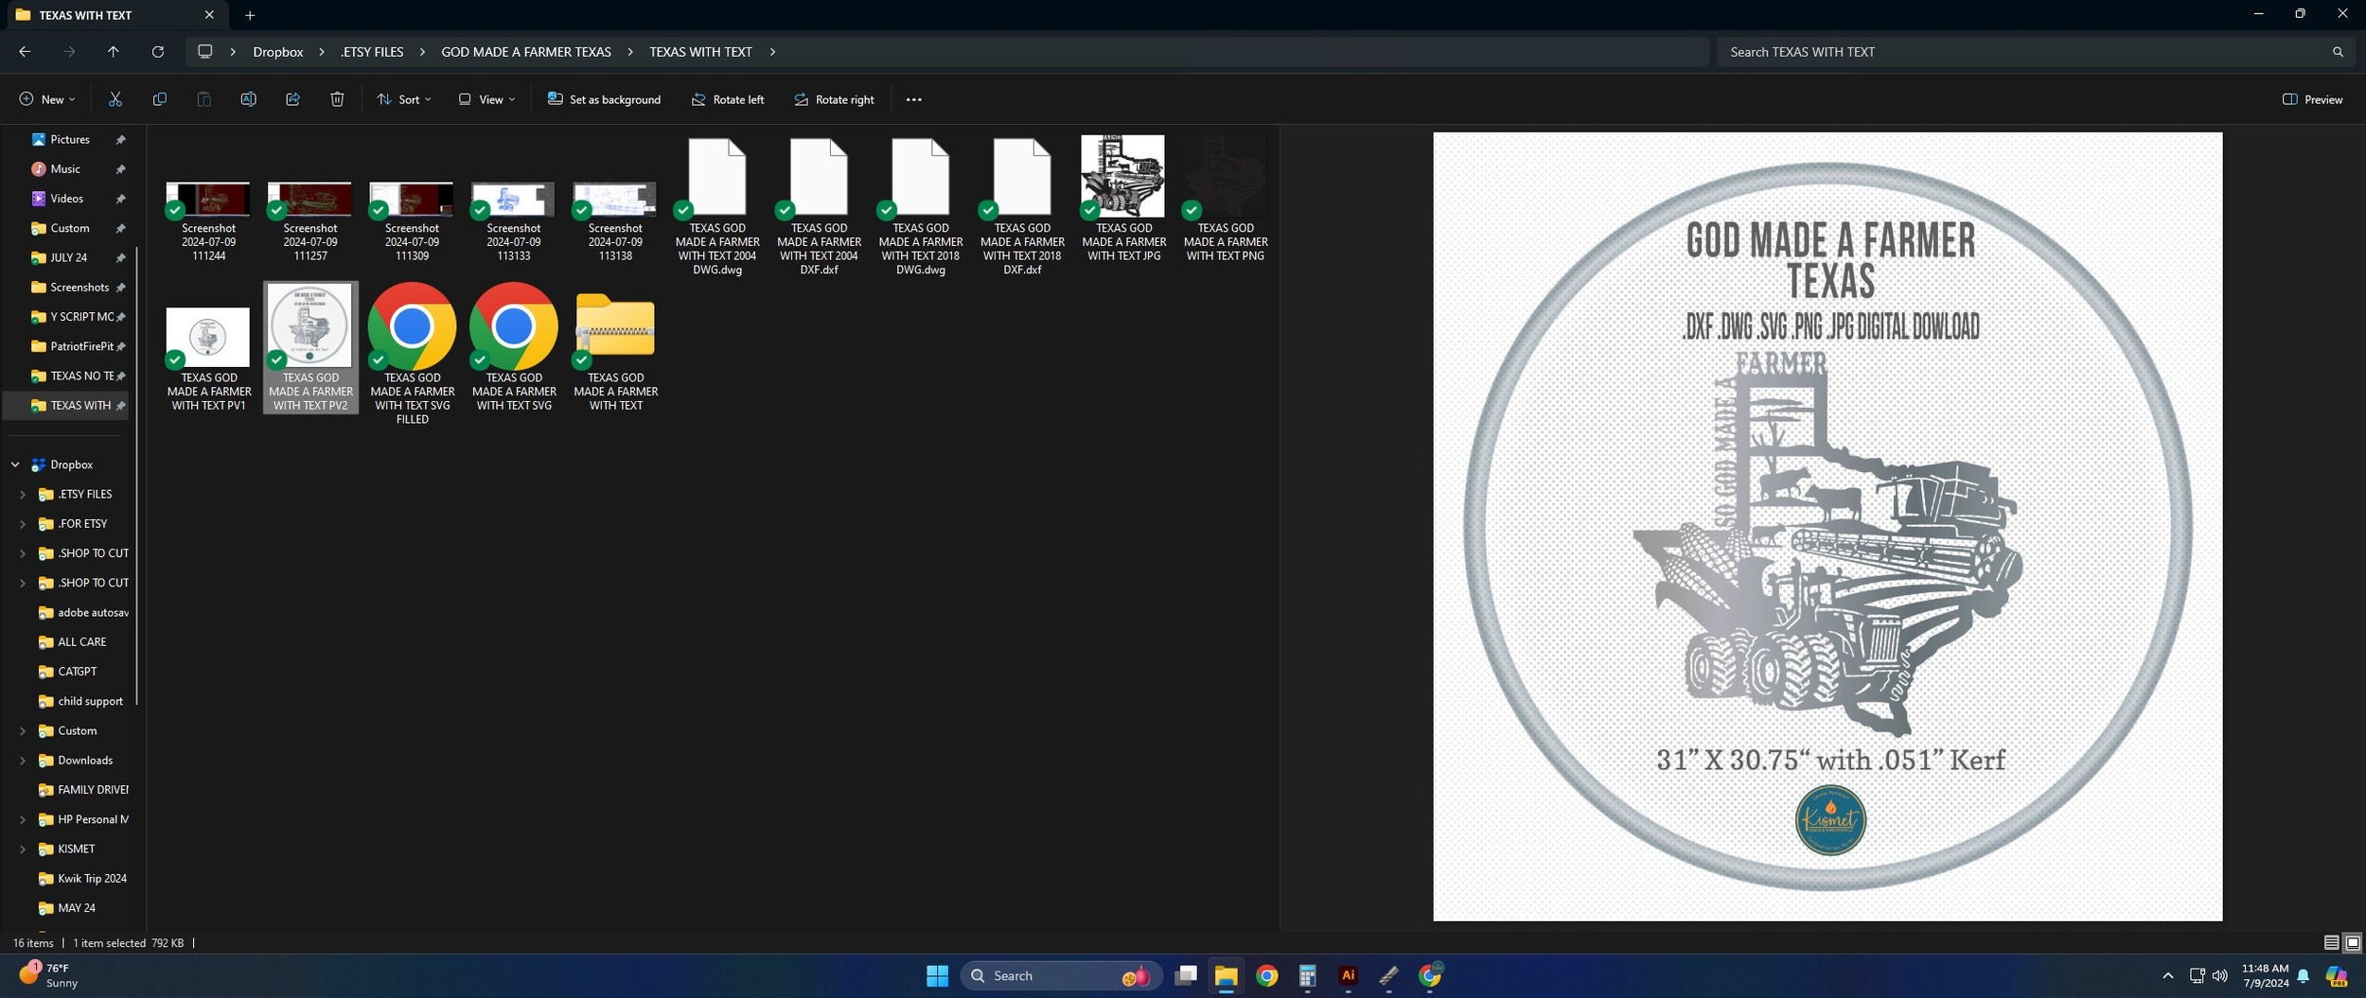Click the Delete trash icon
2366x998 pixels.
(x=337, y=99)
